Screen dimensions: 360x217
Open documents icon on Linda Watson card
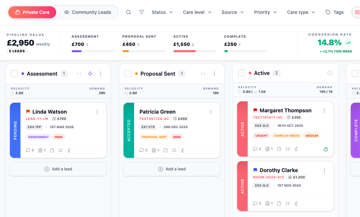tap(40, 150)
